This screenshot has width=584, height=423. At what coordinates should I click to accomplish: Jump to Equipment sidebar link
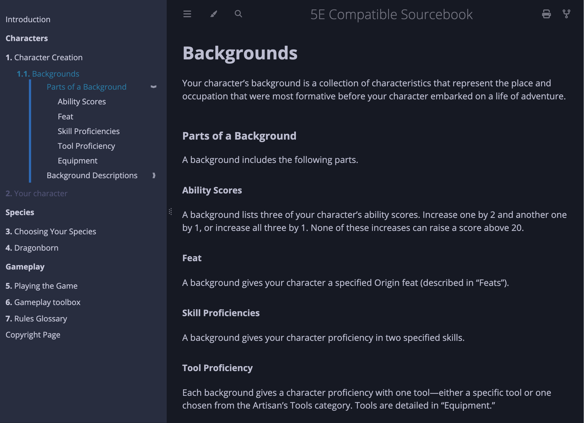click(78, 161)
